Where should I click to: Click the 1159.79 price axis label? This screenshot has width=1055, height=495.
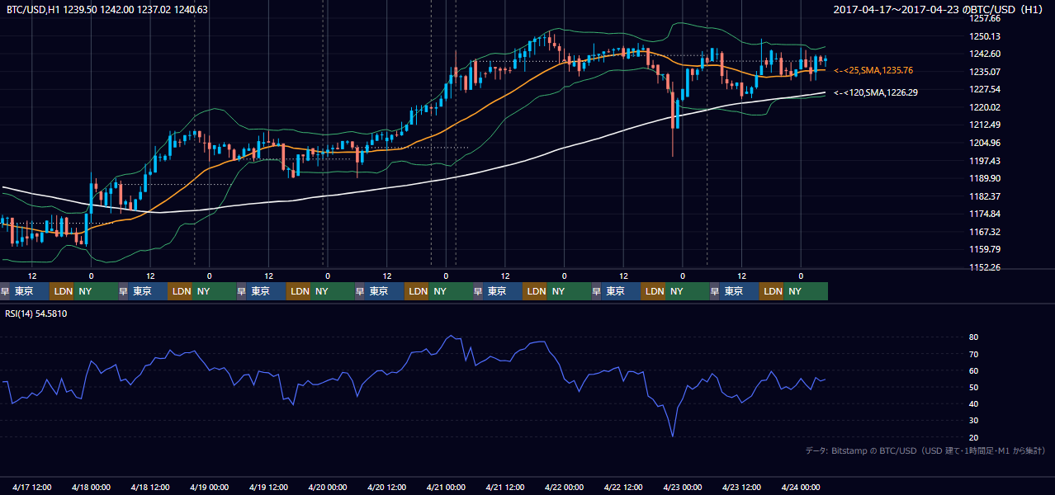point(984,249)
